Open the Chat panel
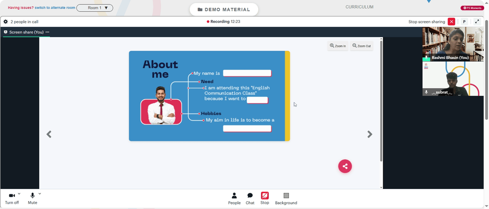 point(250,198)
